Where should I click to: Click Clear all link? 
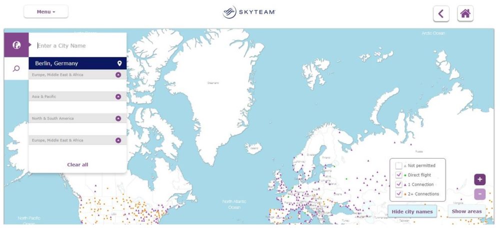click(x=77, y=165)
